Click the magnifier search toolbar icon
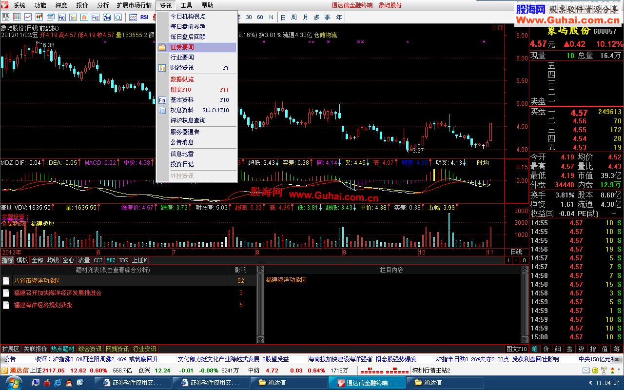This screenshot has height=390, width=624. click(118, 17)
